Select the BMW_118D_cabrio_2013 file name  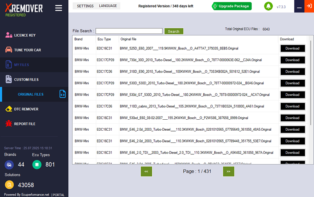pos(192,106)
